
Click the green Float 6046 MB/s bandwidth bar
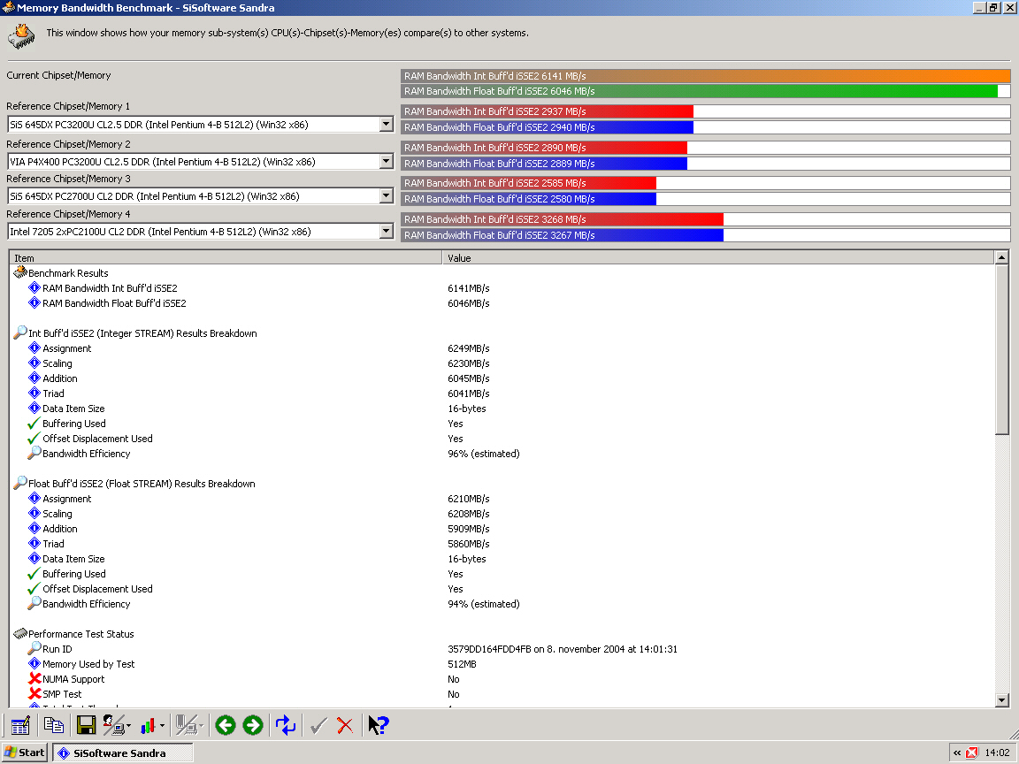pos(700,91)
